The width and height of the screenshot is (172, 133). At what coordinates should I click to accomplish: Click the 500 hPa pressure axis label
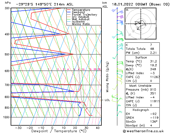tap(8, 54)
